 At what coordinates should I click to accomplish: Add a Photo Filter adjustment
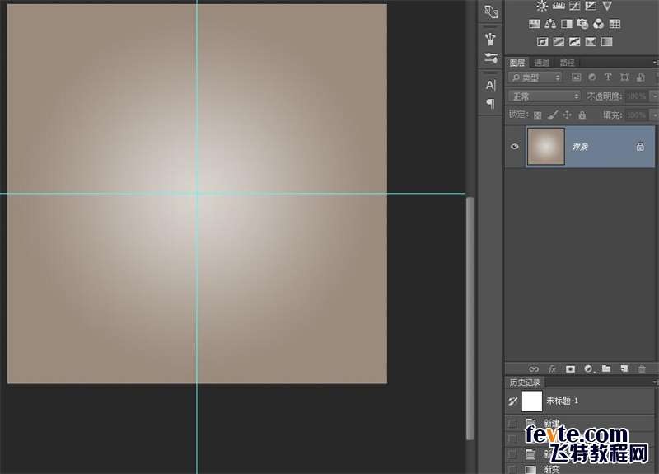(582, 24)
